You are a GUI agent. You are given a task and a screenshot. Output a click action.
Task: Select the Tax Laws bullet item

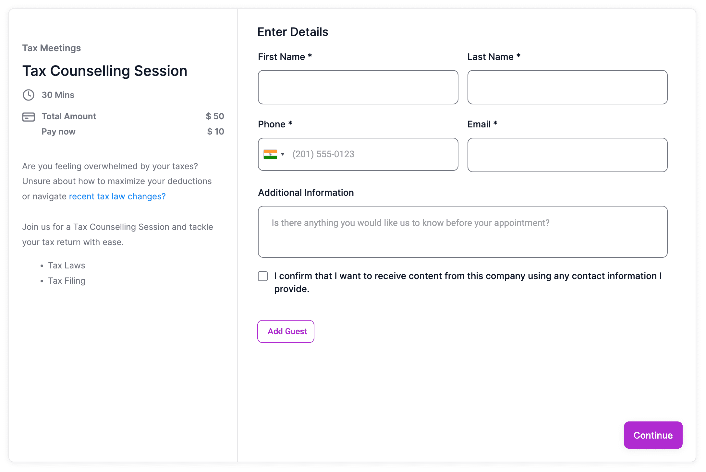click(67, 265)
